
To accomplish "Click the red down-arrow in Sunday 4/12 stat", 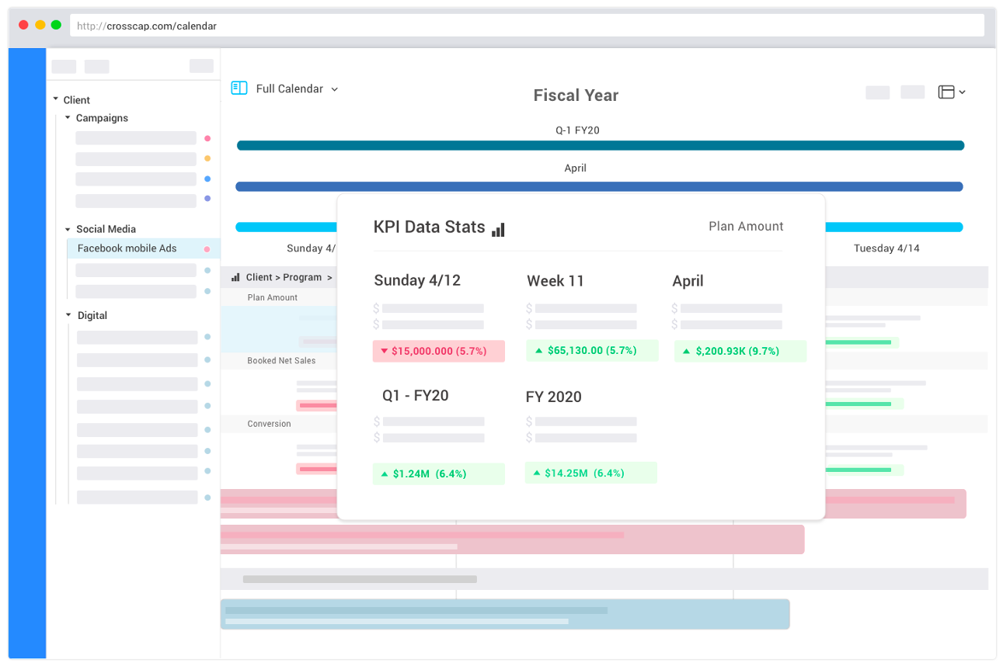I will pos(384,352).
